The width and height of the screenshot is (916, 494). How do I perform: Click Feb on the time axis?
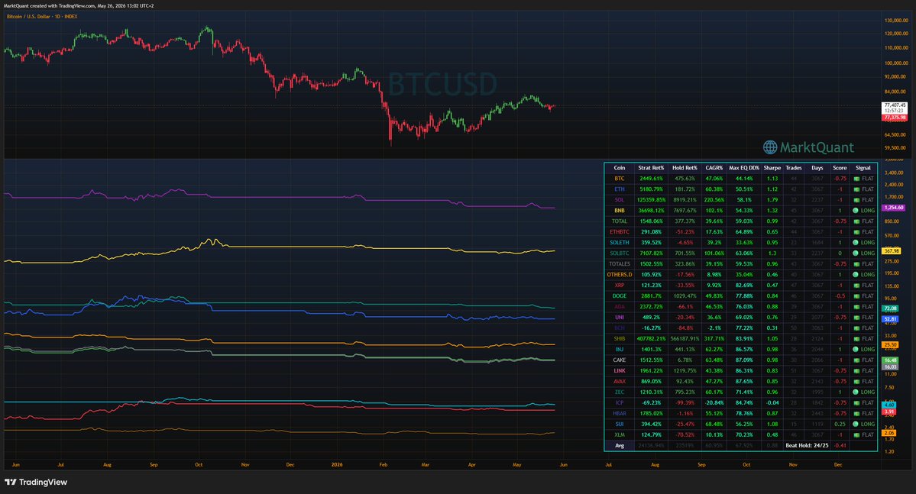click(x=384, y=465)
